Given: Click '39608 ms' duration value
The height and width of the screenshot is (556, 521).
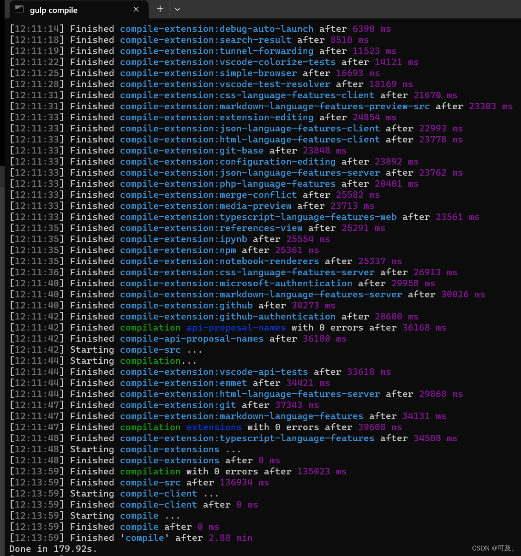Looking at the screenshot, I should [380, 427].
